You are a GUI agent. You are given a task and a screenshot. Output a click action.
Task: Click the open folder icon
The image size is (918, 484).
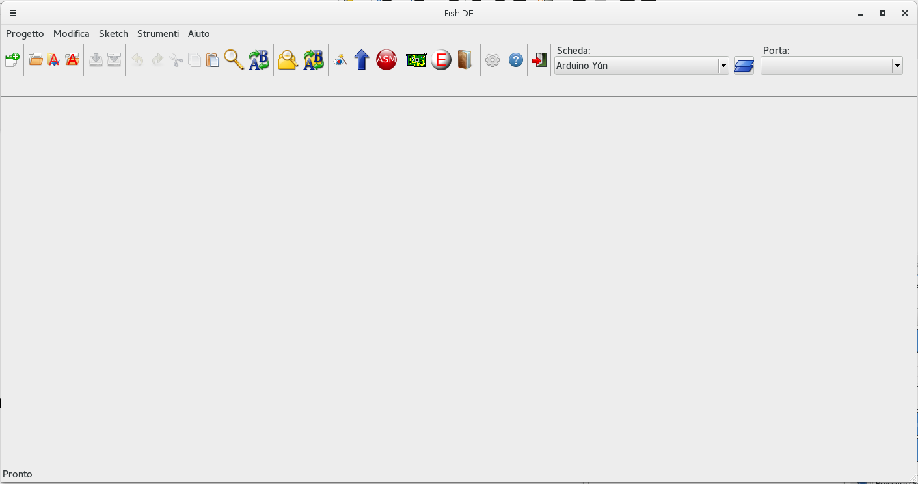point(36,60)
